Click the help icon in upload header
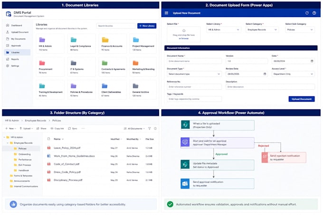This screenshot has width=323, height=215. 314,13
